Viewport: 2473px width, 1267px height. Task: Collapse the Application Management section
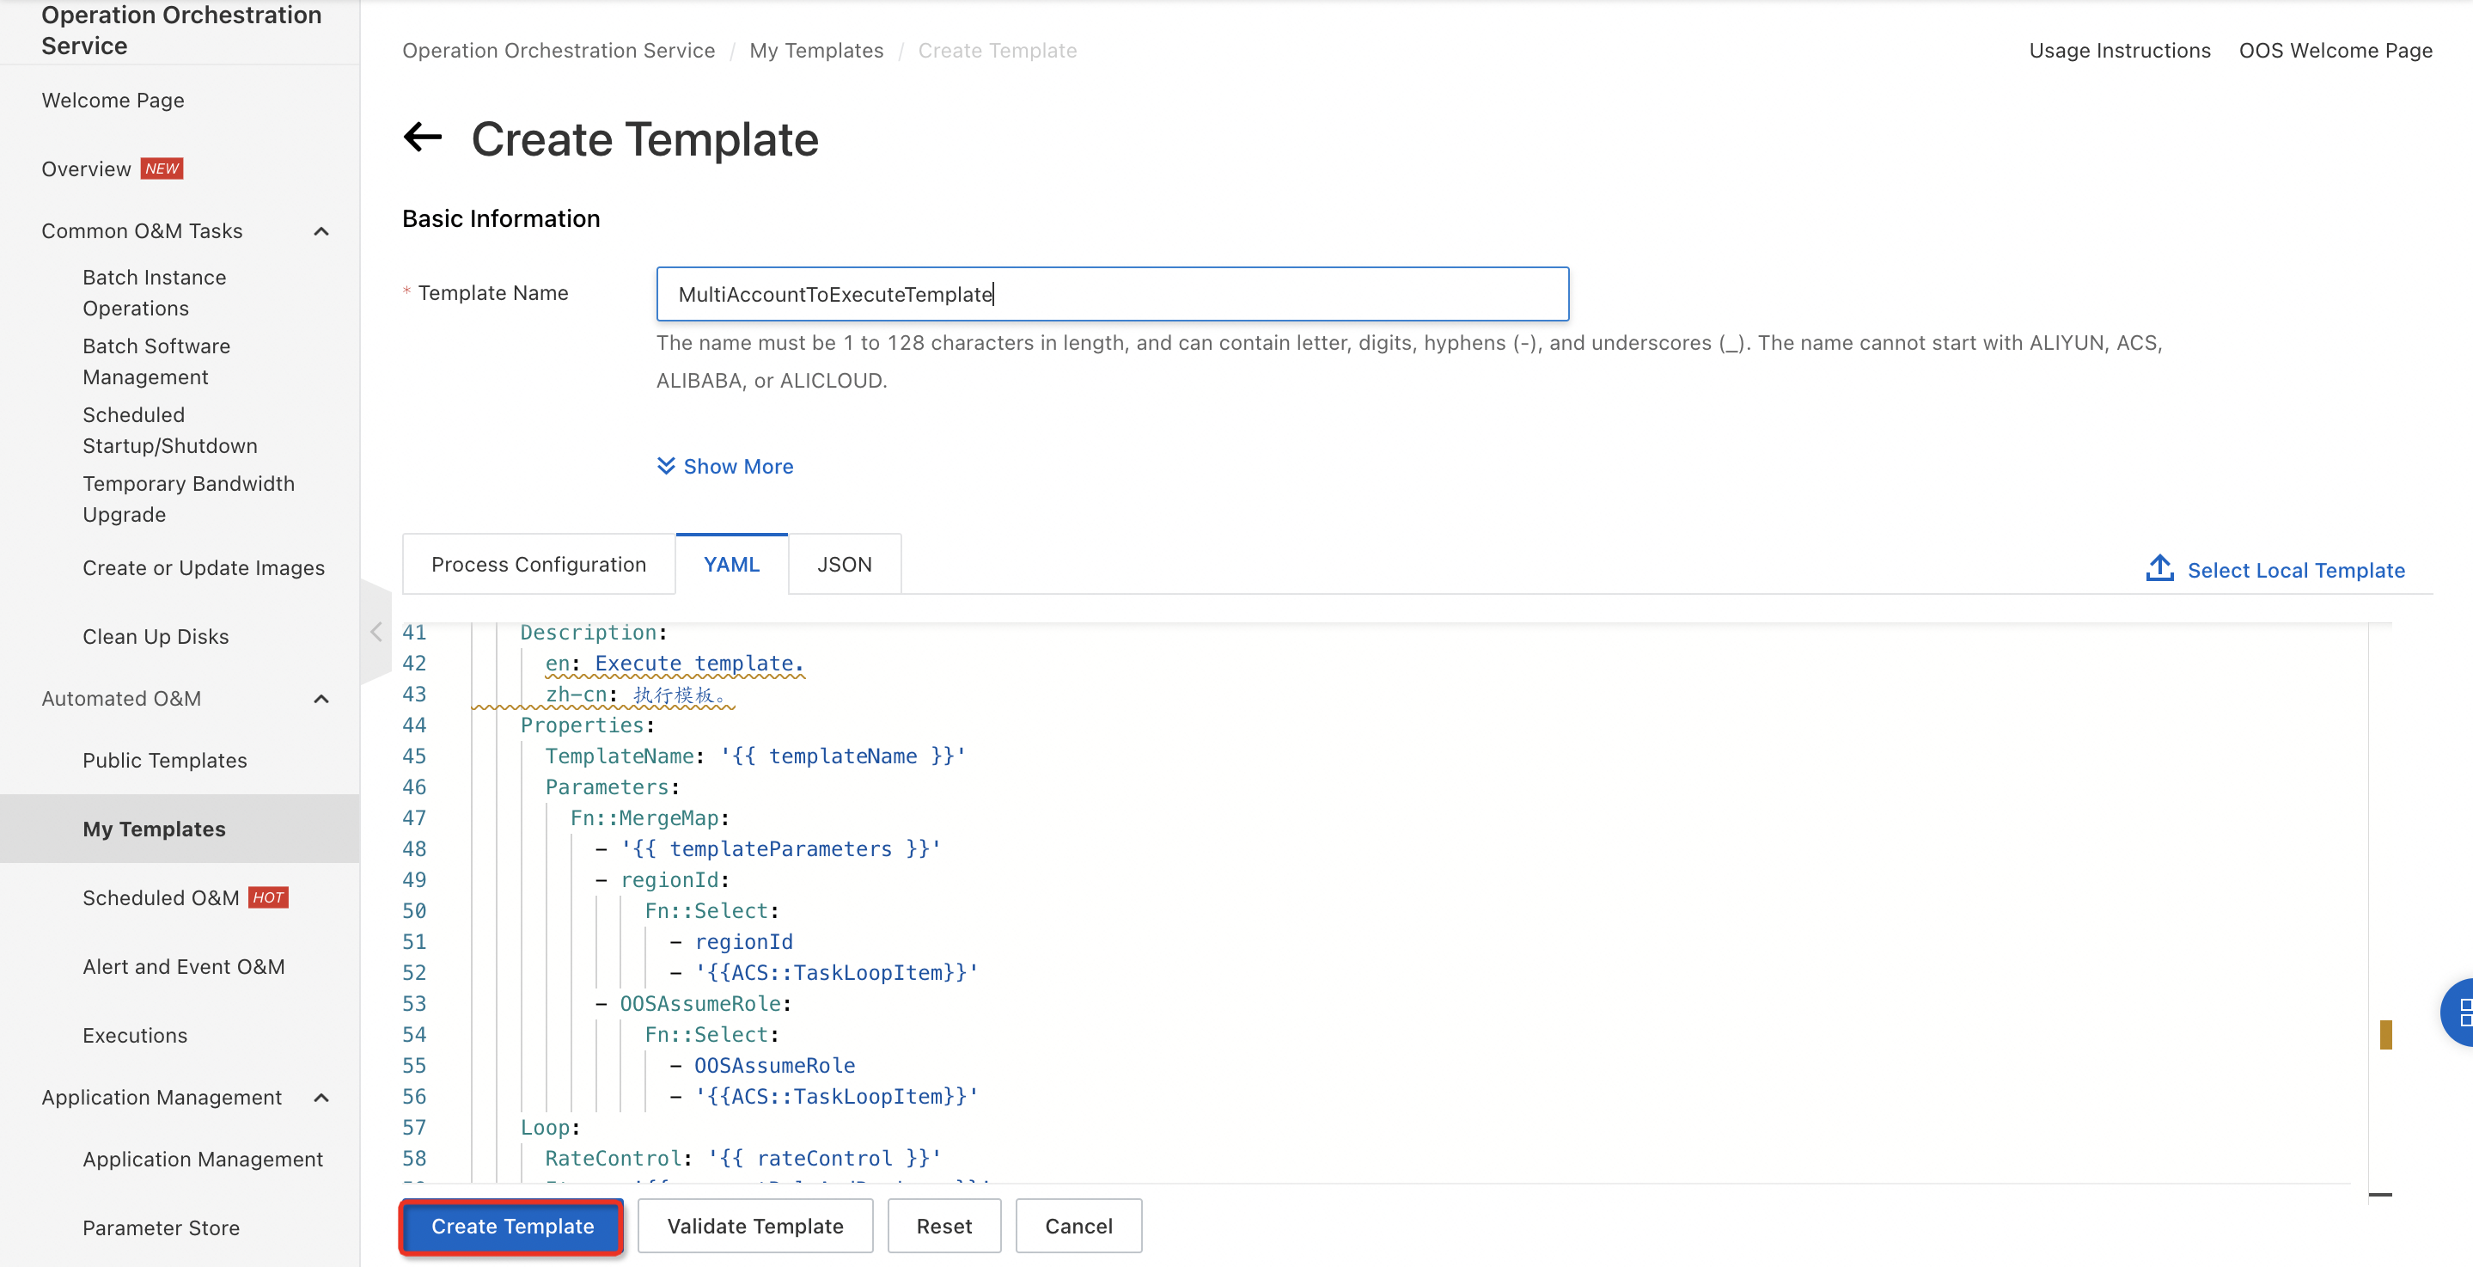click(321, 1098)
